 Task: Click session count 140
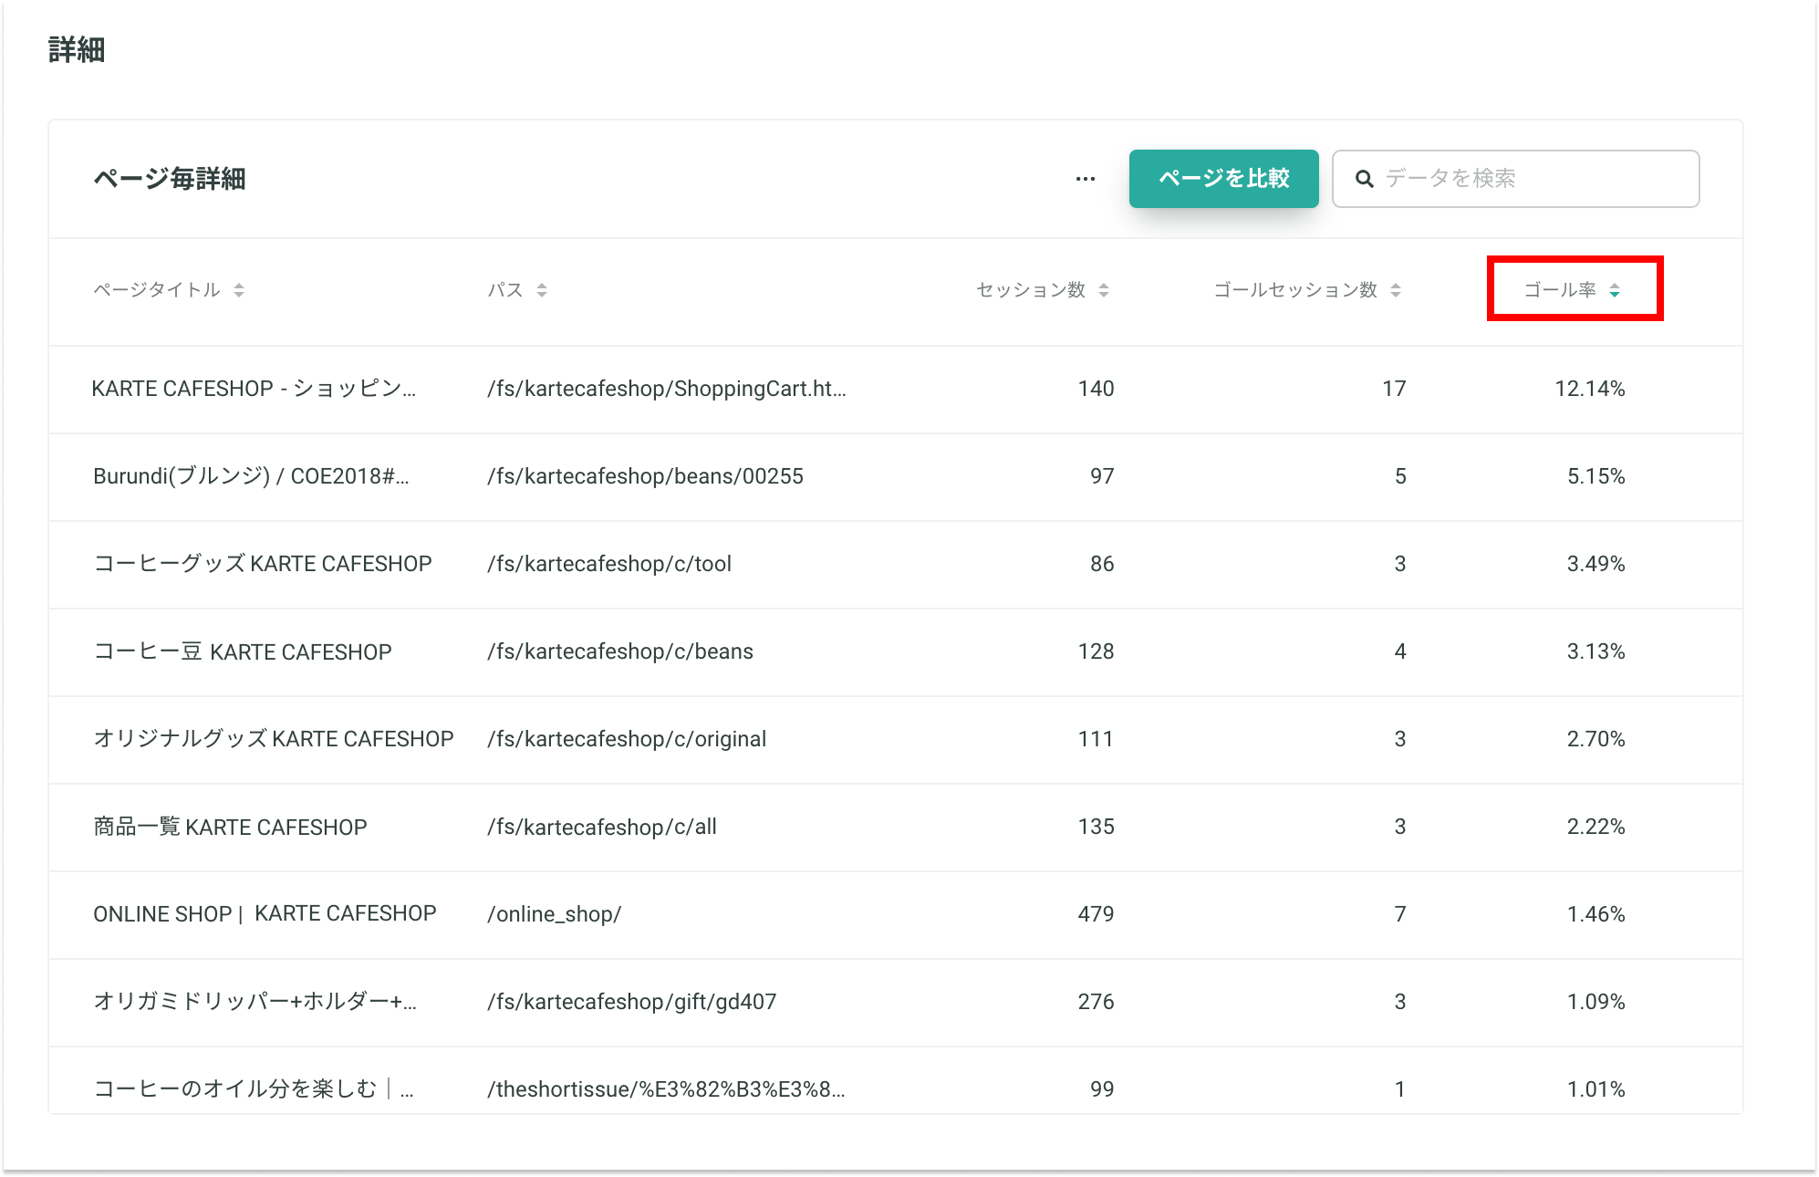click(x=1096, y=389)
